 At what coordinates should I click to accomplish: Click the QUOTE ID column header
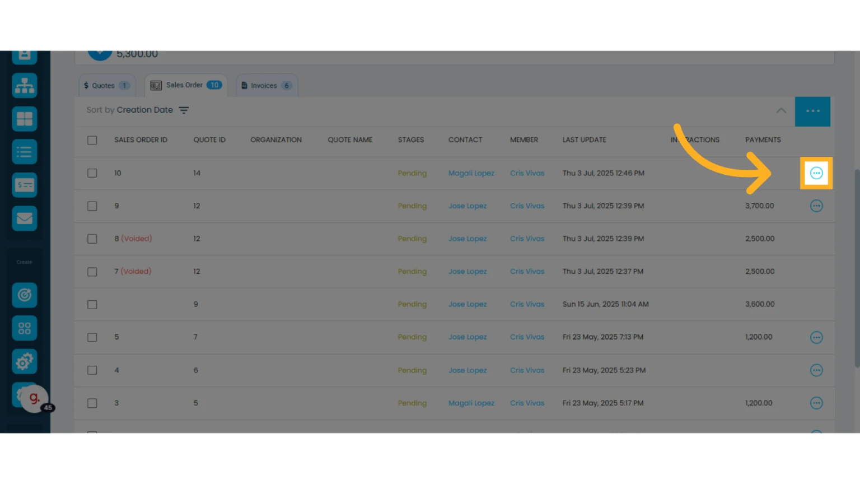[209, 140]
